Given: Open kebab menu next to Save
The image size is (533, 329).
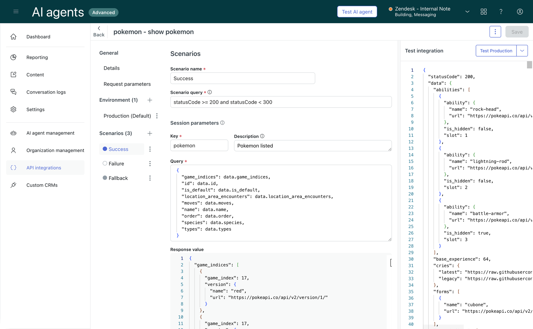Looking at the screenshot, I should coord(495,32).
